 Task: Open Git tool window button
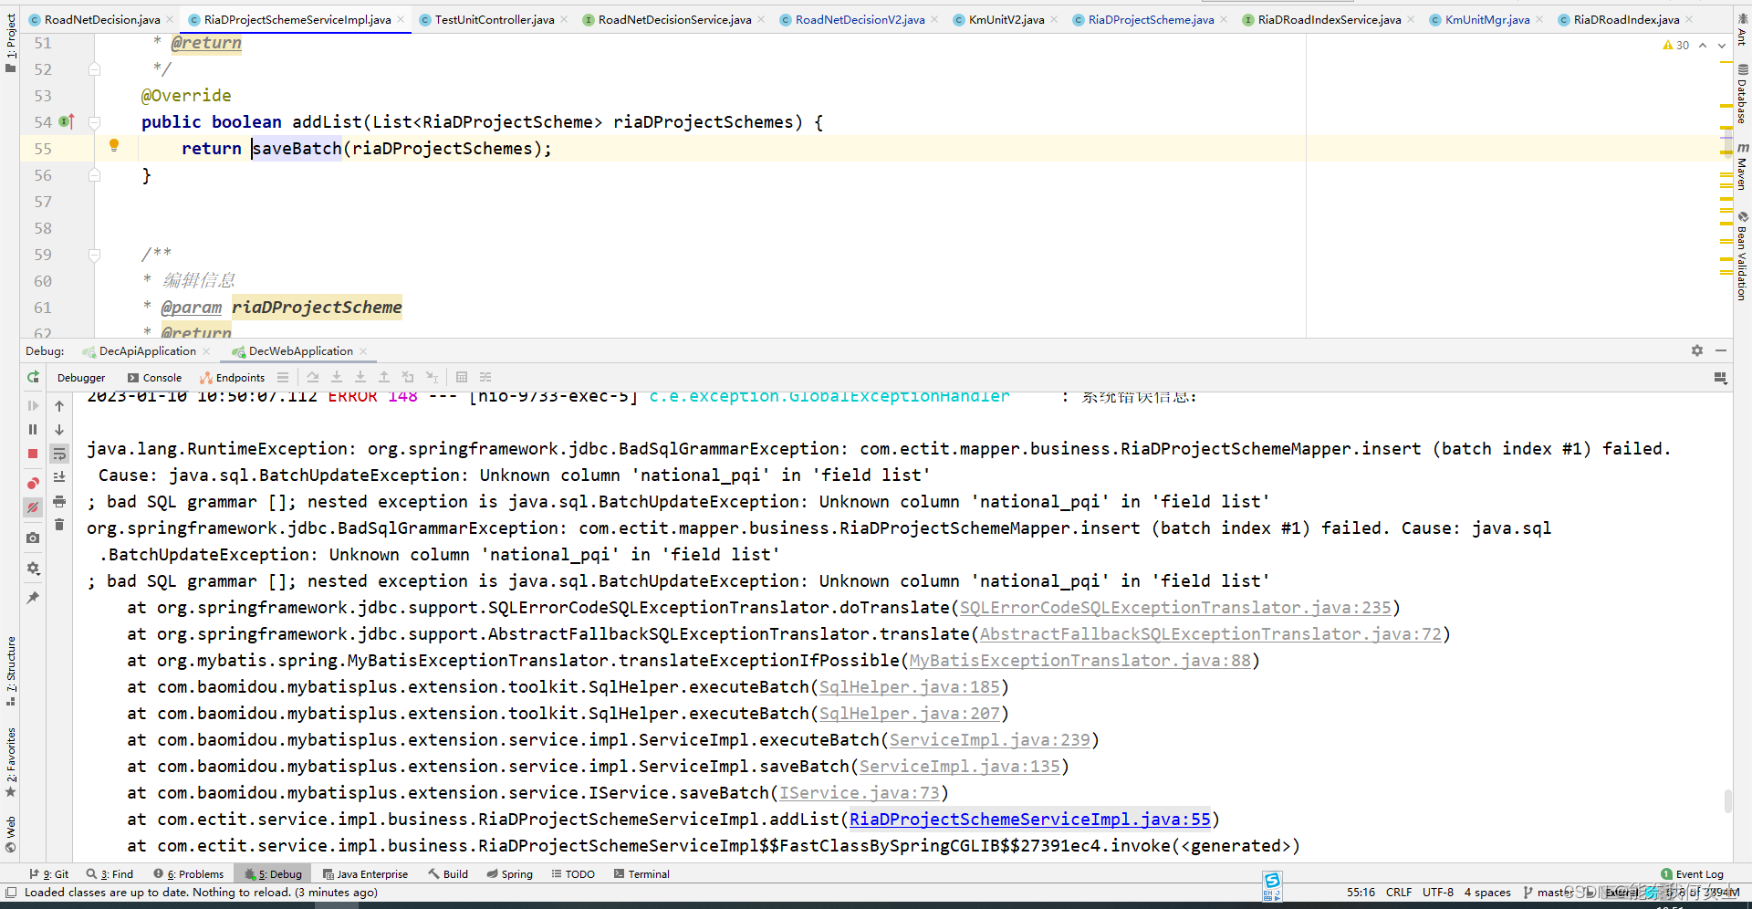pyautogui.click(x=49, y=874)
